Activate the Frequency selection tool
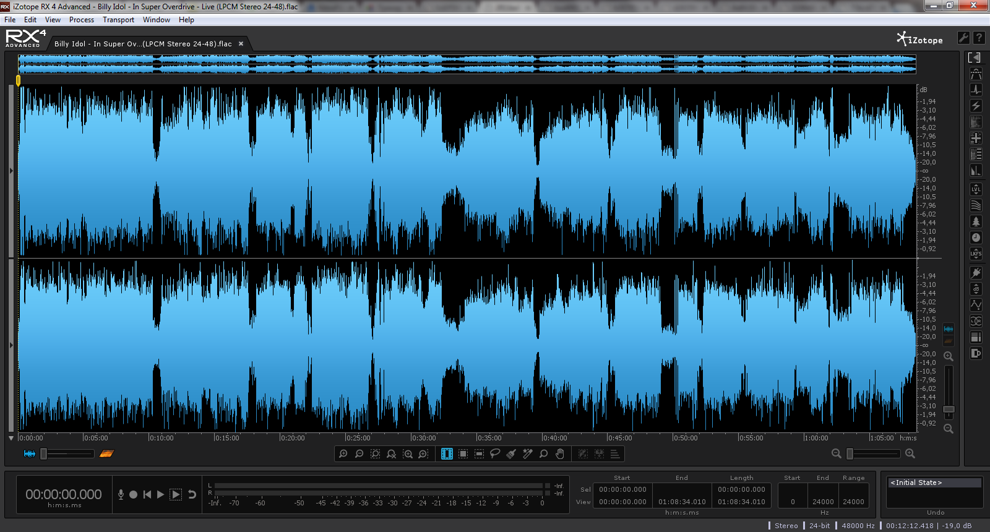Image resolution: width=990 pixels, height=532 pixels. click(479, 454)
